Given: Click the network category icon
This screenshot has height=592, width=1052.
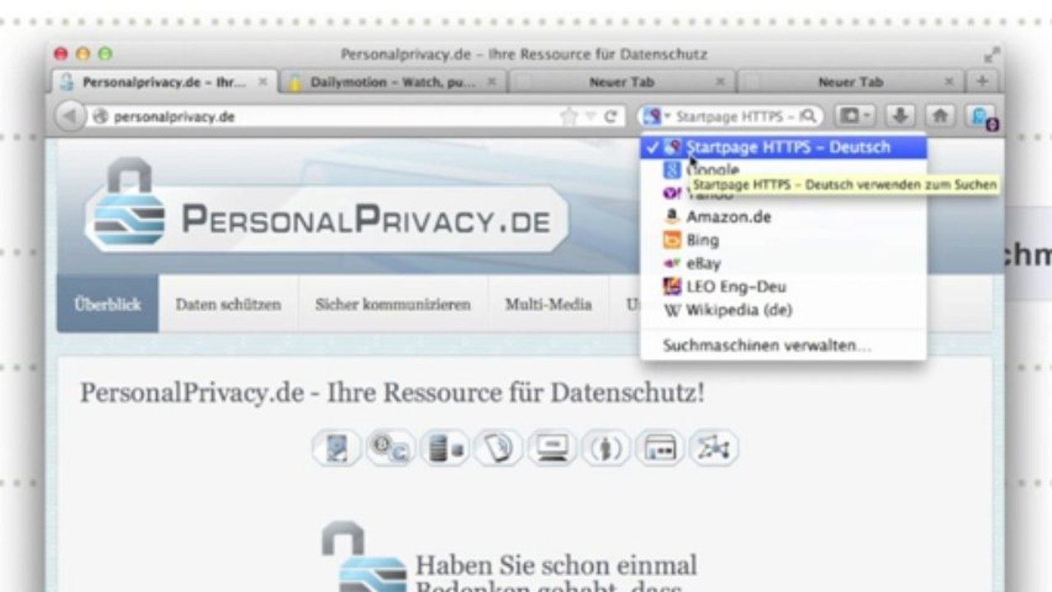Looking at the screenshot, I should [713, 448].
